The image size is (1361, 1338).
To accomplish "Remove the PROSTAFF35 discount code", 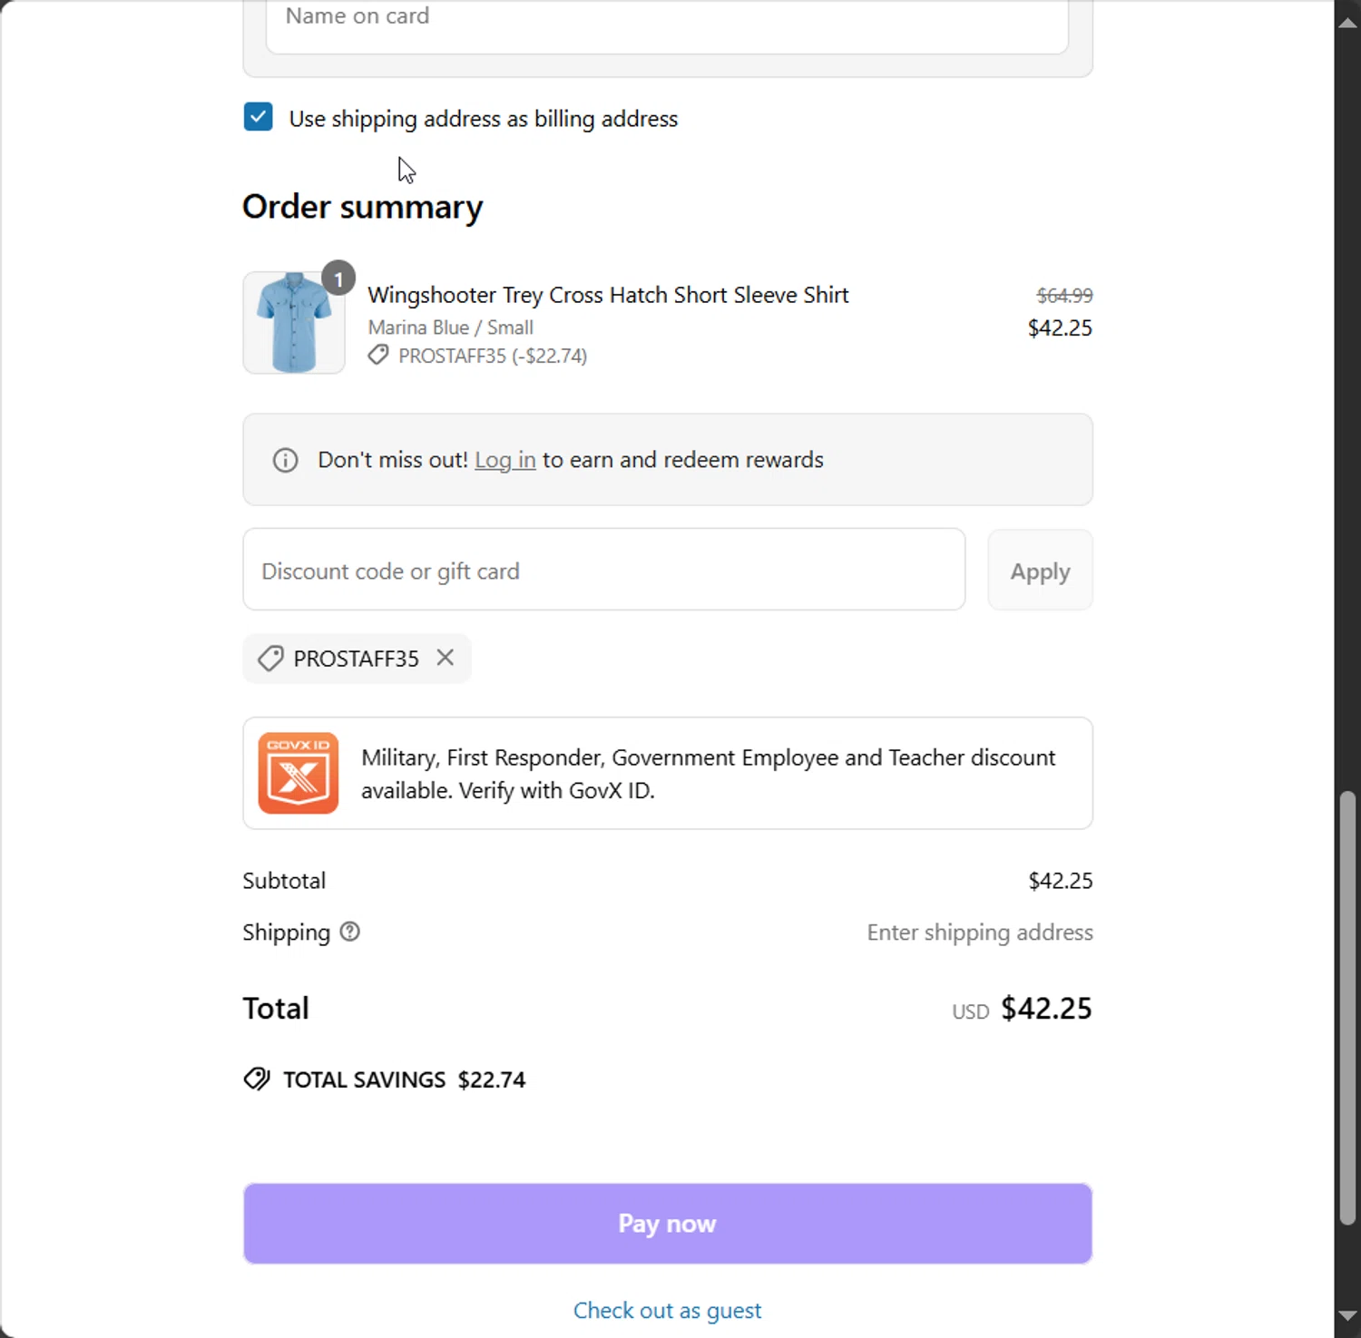I will coord(445,658).
